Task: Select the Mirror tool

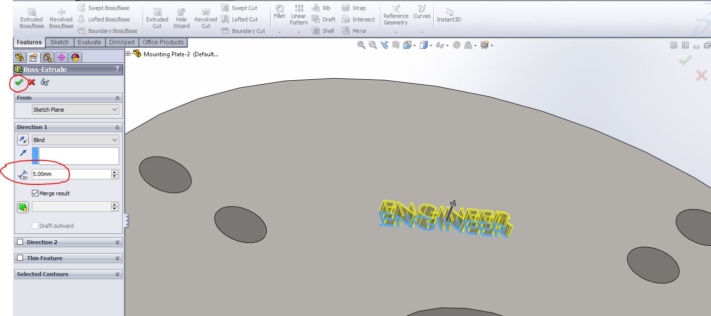Action: click(354, 31)
